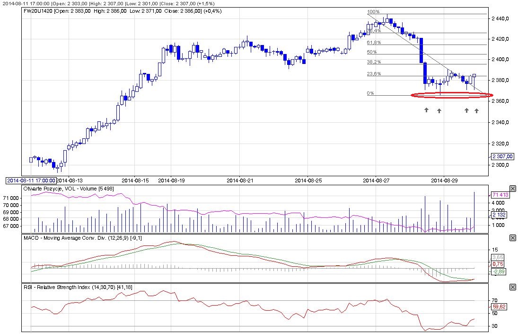Select the 61.8% Fibonacci retracement label
Screen dimensions: 518x334
(x=374, y=43)
